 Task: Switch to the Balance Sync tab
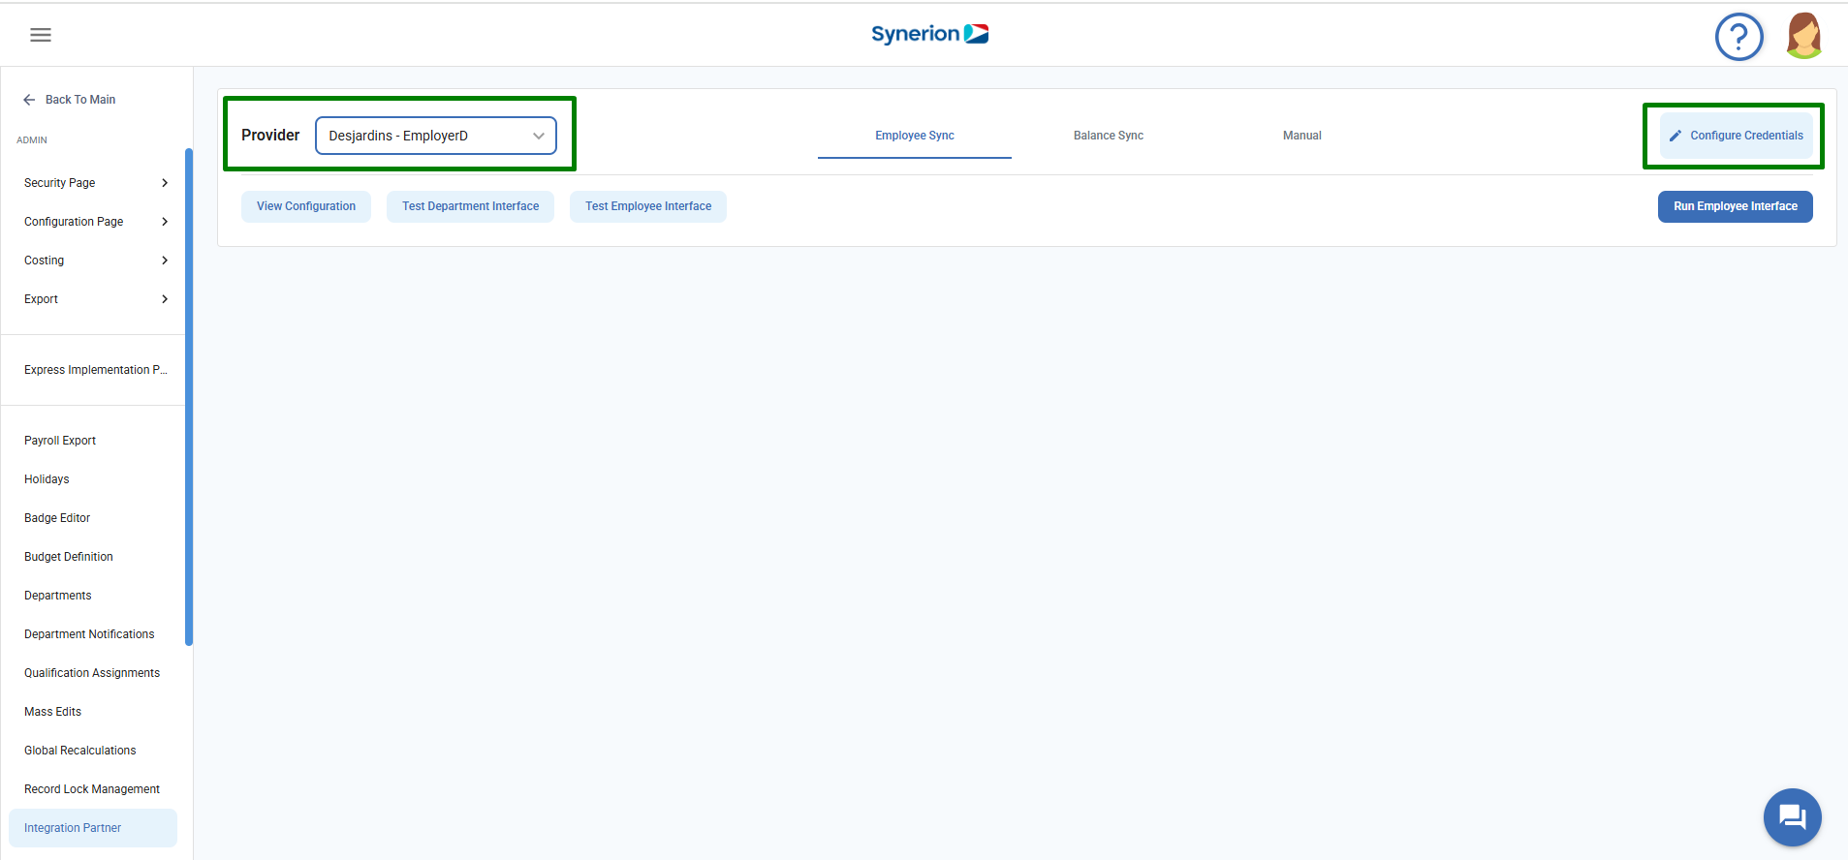1109,136
